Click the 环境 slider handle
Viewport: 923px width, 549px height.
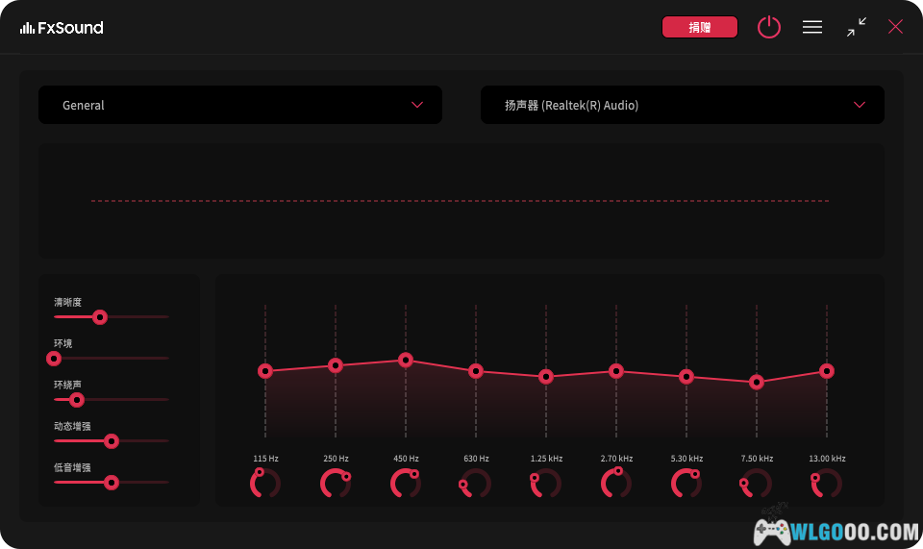54,359
